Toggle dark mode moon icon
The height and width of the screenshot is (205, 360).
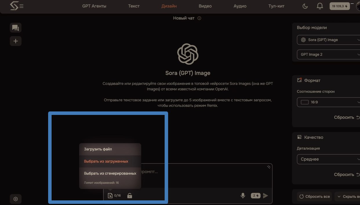305,6
